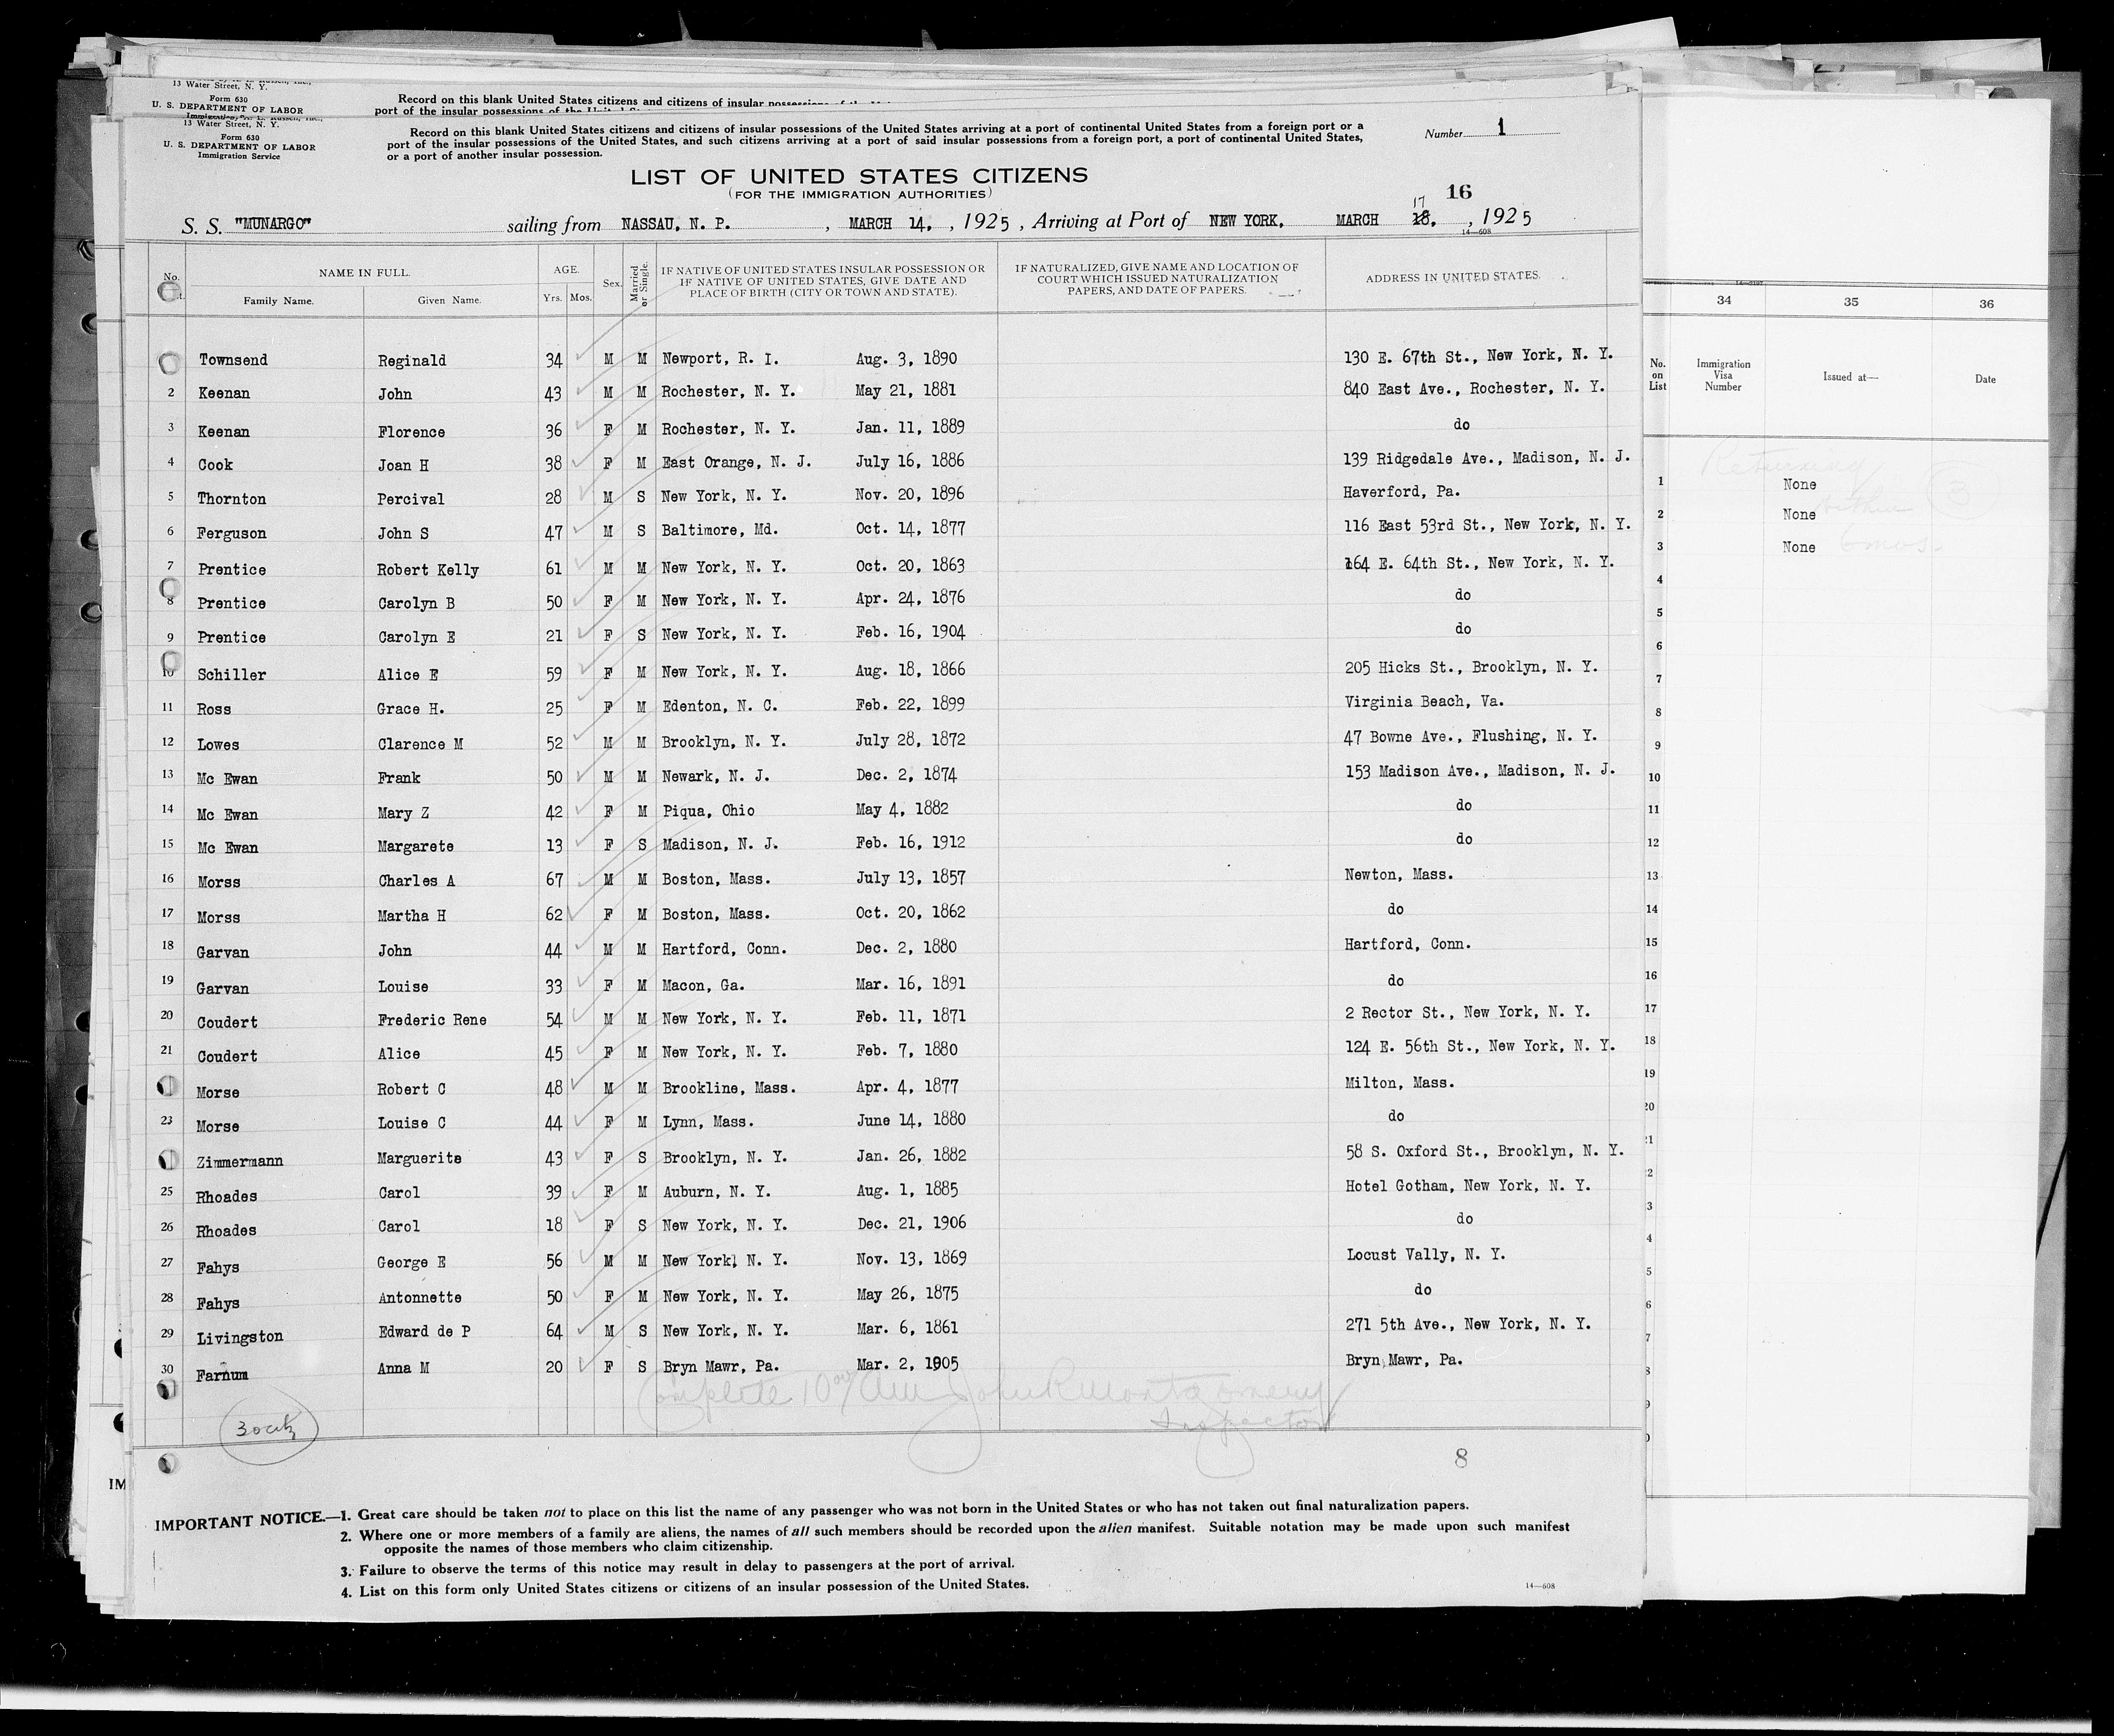
Task: Select birthplace "Baltimore, Md."
Action: [720, 530]
